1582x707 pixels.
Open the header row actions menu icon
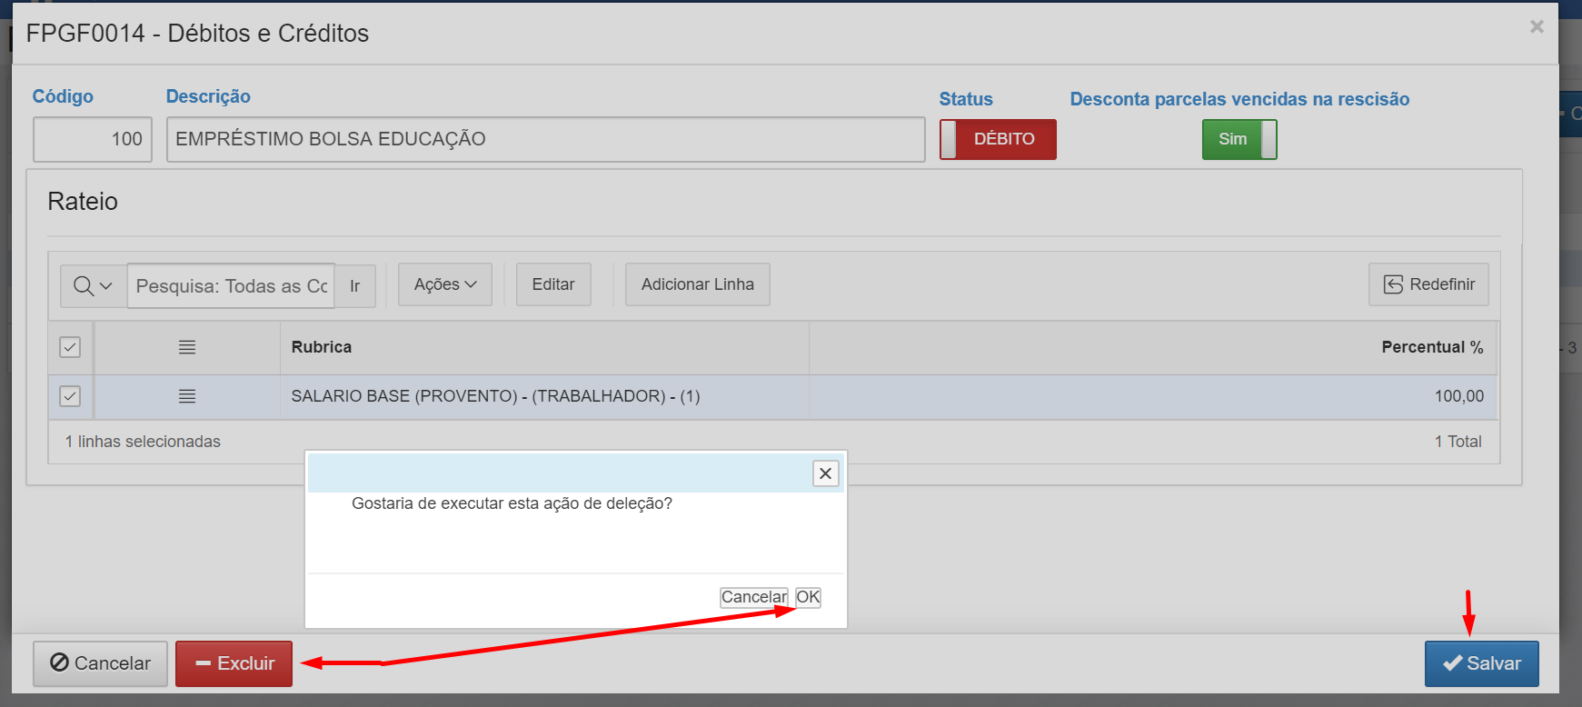pyautogui.click(x=187, y=347)
